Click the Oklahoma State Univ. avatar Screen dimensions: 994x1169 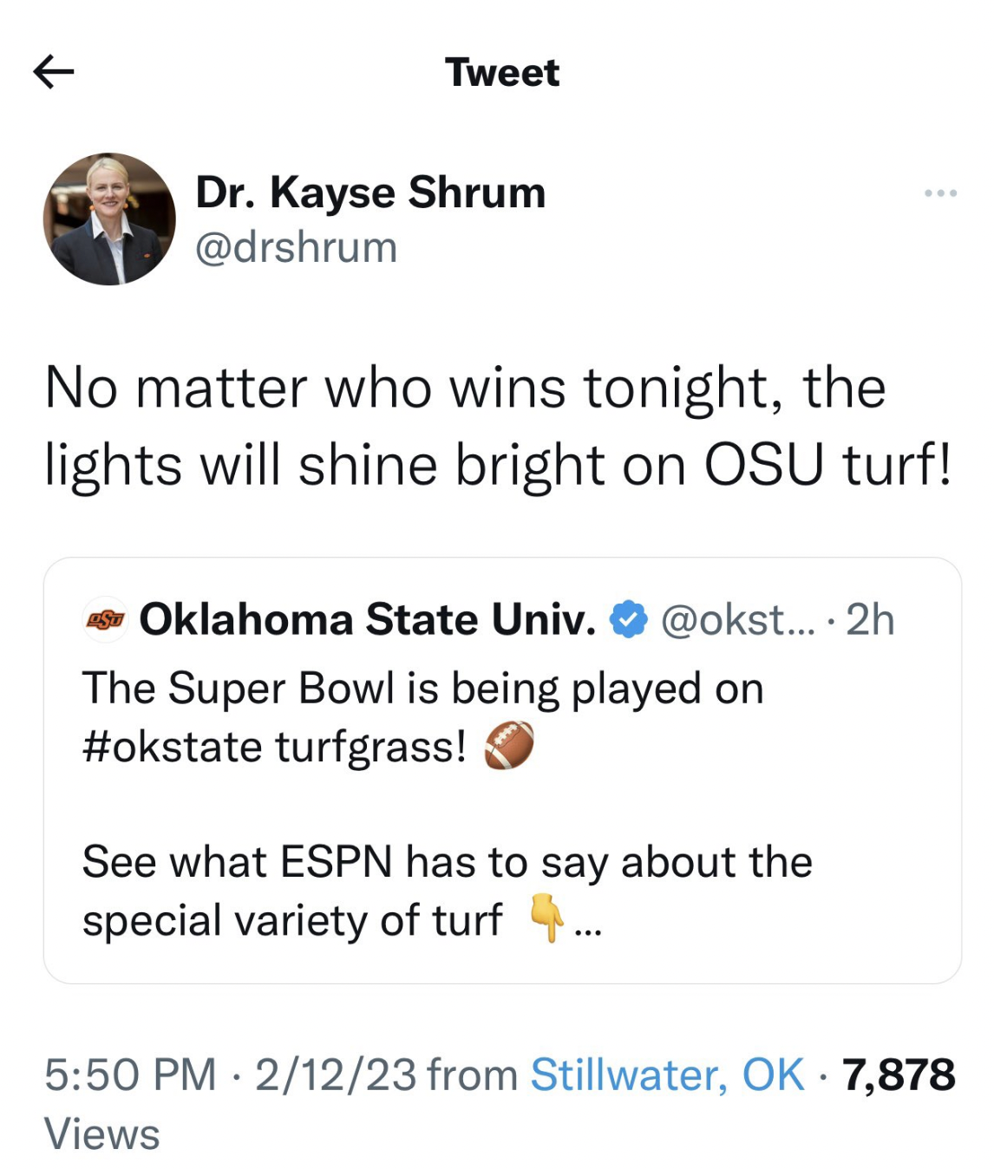point(104,619)
